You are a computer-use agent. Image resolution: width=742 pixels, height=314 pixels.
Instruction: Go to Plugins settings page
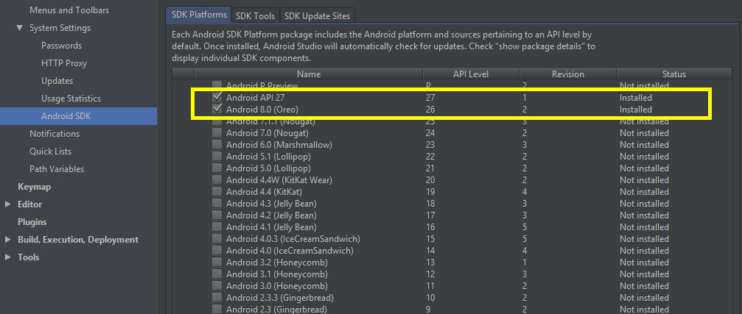[x=32, y=222]
